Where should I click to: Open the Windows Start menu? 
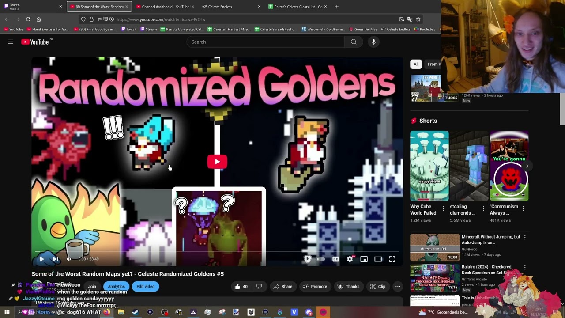click(7, 312)
